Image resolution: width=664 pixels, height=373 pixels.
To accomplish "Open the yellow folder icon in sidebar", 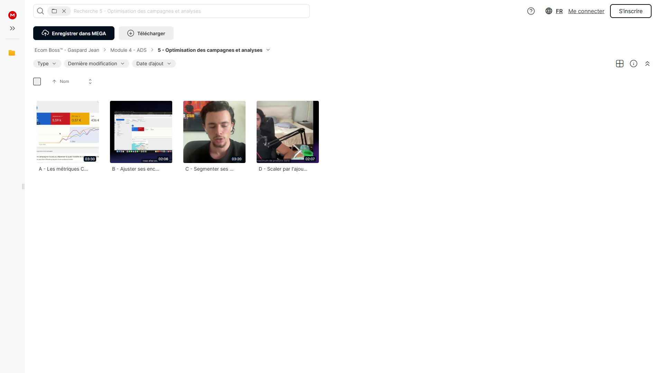I will pos(12,53).
